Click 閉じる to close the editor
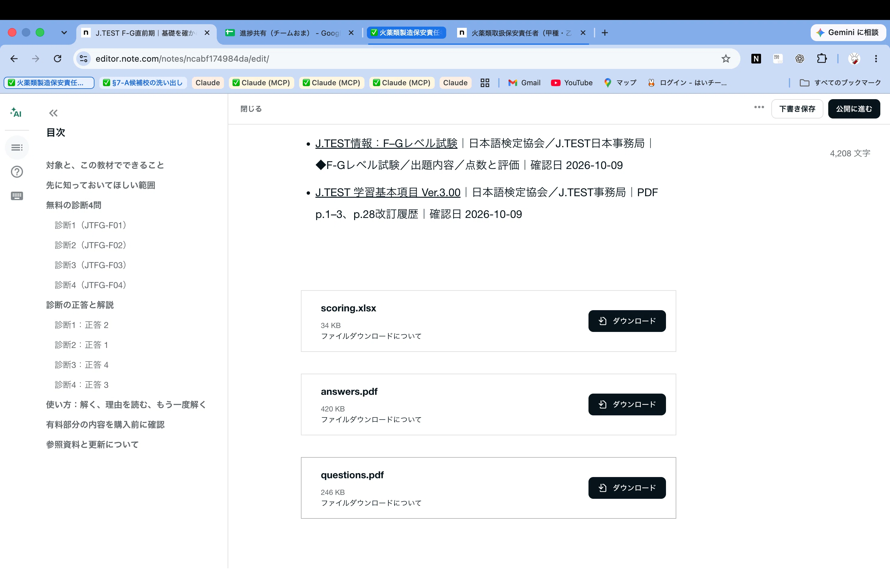The height and width of the screenshot is (578, 890). pos(251,109)
